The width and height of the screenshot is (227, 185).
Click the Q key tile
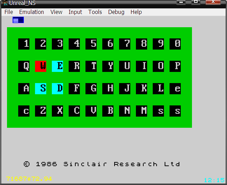click(x=24, y=66)
